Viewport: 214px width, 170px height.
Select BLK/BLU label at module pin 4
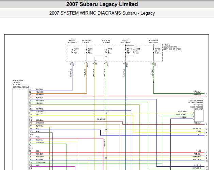[39, 98]
